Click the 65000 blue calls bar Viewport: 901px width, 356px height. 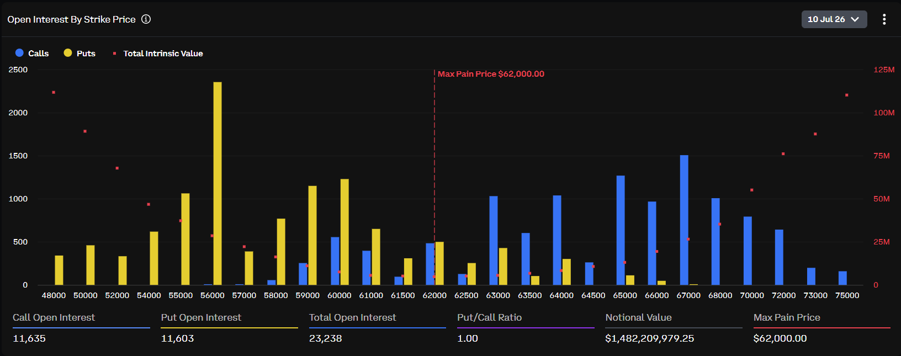[x=621, y=230]
